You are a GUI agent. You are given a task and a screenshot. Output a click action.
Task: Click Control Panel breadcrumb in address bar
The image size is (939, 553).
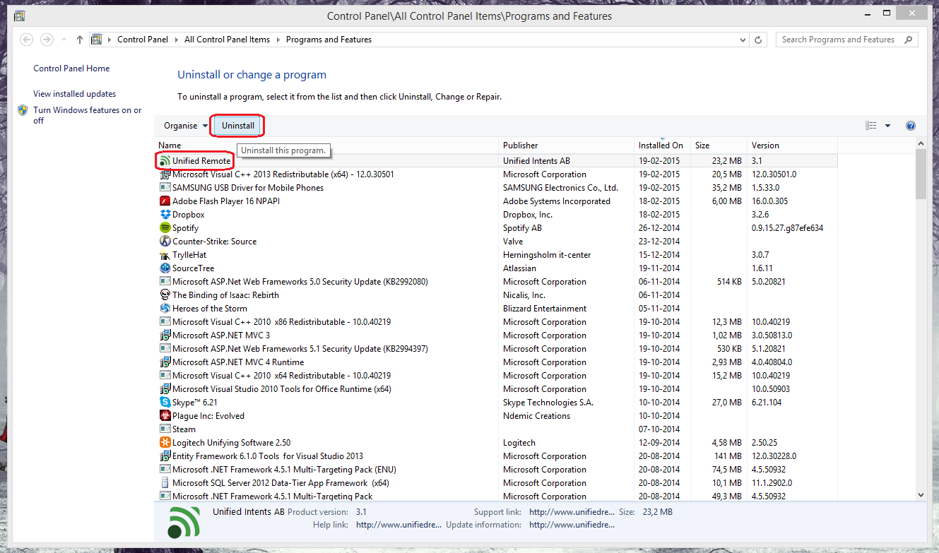(x=143, y=40)
